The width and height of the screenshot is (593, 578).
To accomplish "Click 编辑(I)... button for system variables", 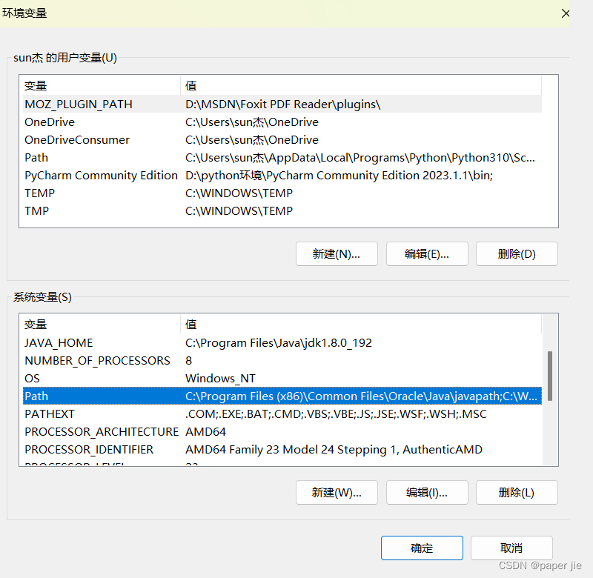I will point(427,493).
